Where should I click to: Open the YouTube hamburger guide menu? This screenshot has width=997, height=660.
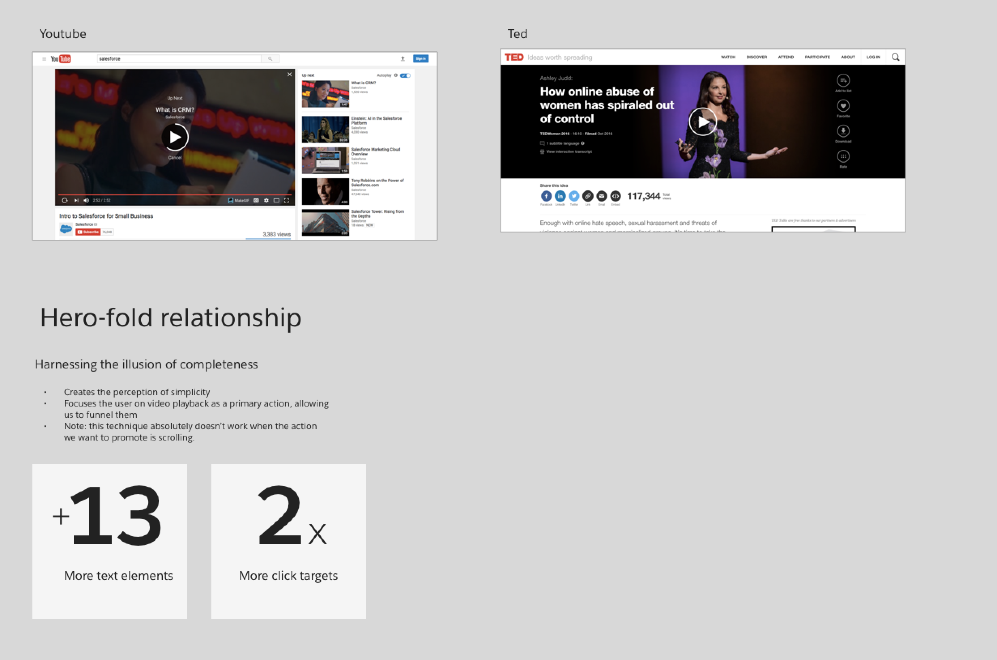coord(44,59)
